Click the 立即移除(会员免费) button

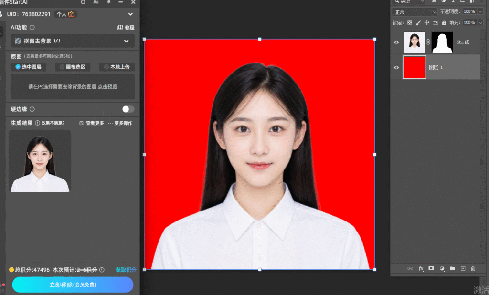73,284
